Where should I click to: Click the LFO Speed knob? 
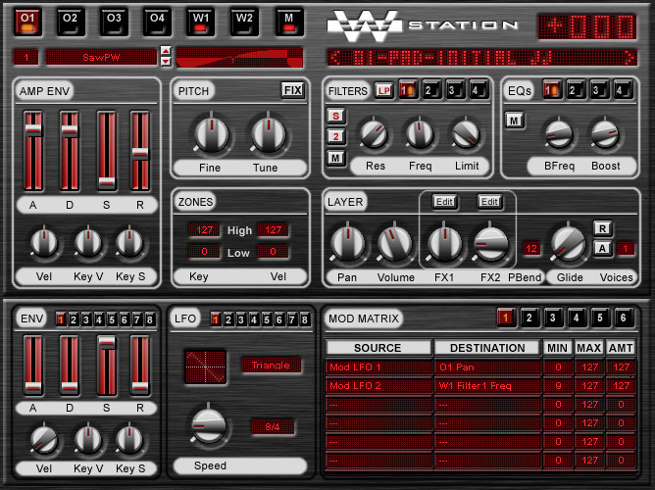tap(209, 425)
